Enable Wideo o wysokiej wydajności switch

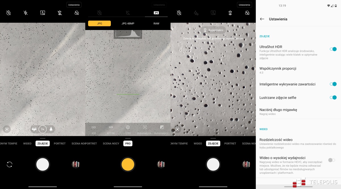click(331, 160)
